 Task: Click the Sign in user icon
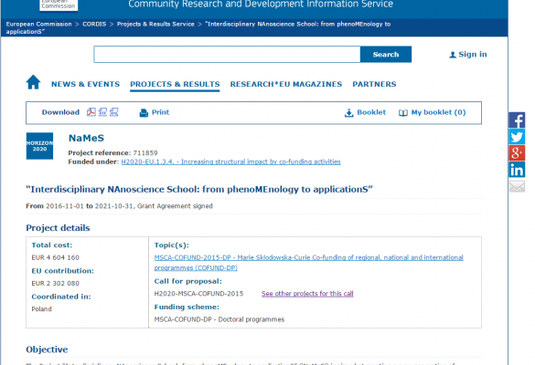pos(453,55)
